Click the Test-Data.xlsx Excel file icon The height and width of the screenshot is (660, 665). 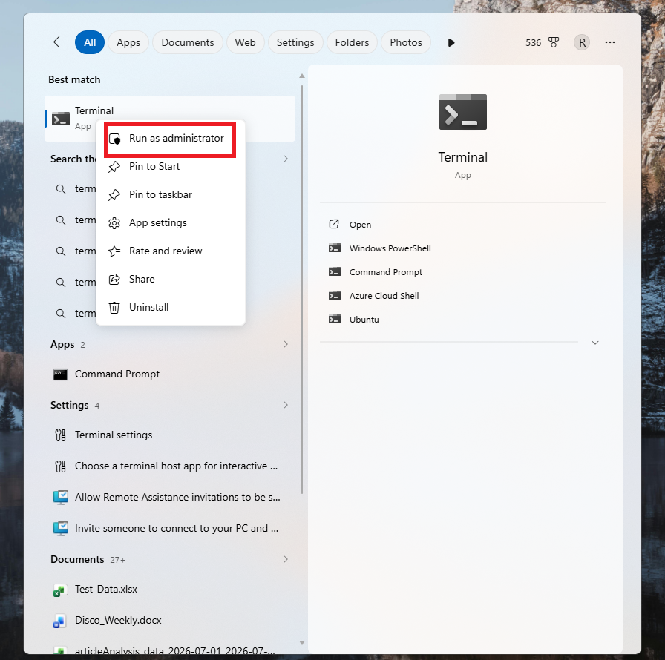60,590
